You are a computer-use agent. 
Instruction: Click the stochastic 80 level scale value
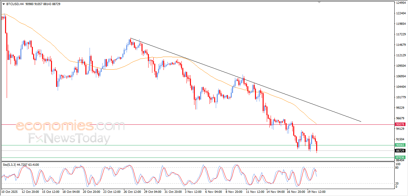(x=397, y=167)
